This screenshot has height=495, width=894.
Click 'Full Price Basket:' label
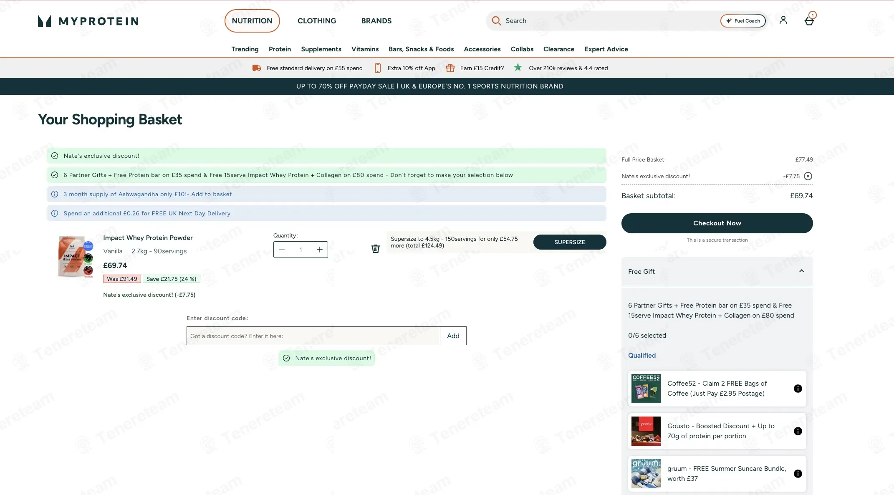(644, 159)
